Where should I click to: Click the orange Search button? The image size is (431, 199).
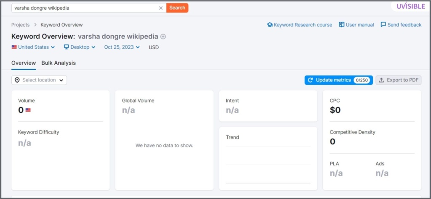point(177,8)
